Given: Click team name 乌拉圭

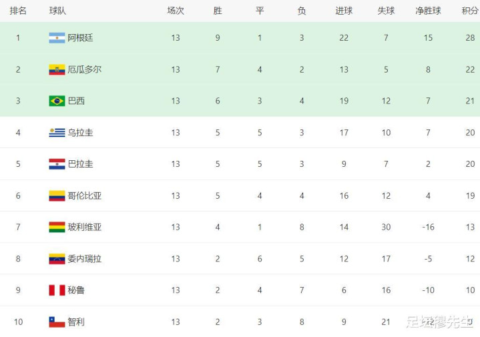Looking at the screenshot, I should tap(80, 133).
